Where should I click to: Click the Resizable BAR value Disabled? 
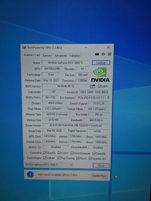tap(98, 148)
